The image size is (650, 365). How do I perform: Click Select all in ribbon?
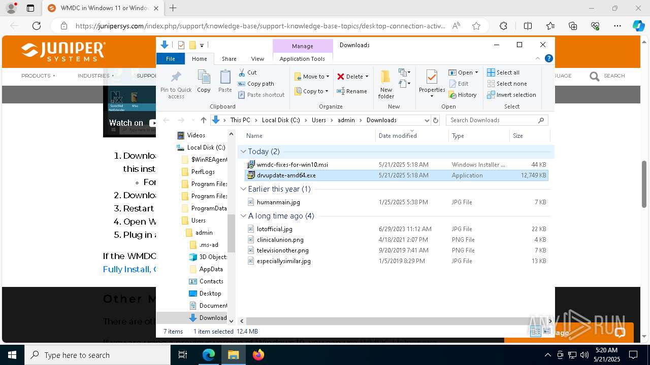pyautogui.click(x=503, y=72)
